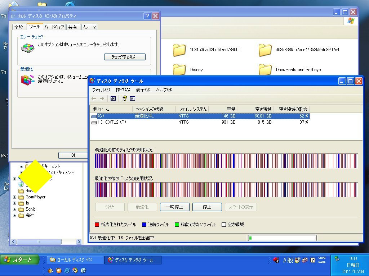This screenshot has width=369, height=276.
Task: Click the Help icon in the defrag toolbar
Action: tap(124, 98)
